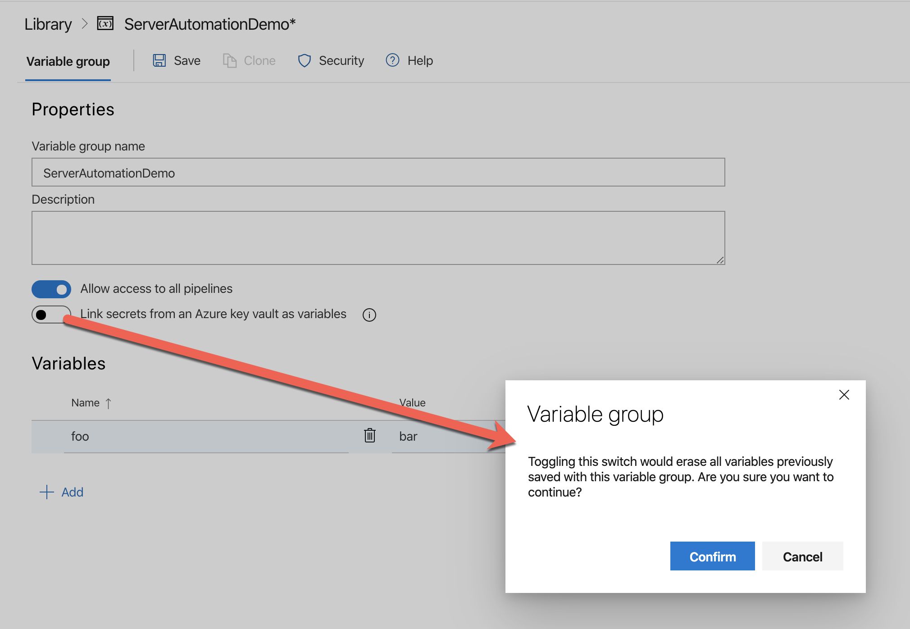This screenshot has width=910, height=629.
Task: Click the bar value of the foo variable
Action: [x=408, y=436]
